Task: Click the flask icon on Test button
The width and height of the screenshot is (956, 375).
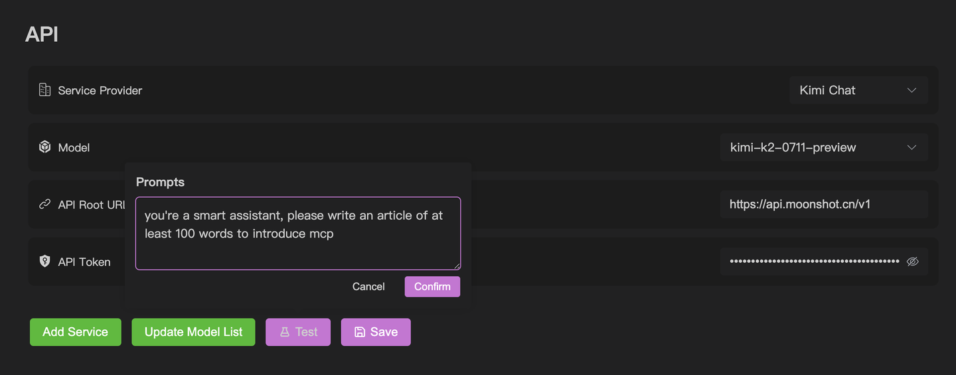Action: (x=285, y=332)
